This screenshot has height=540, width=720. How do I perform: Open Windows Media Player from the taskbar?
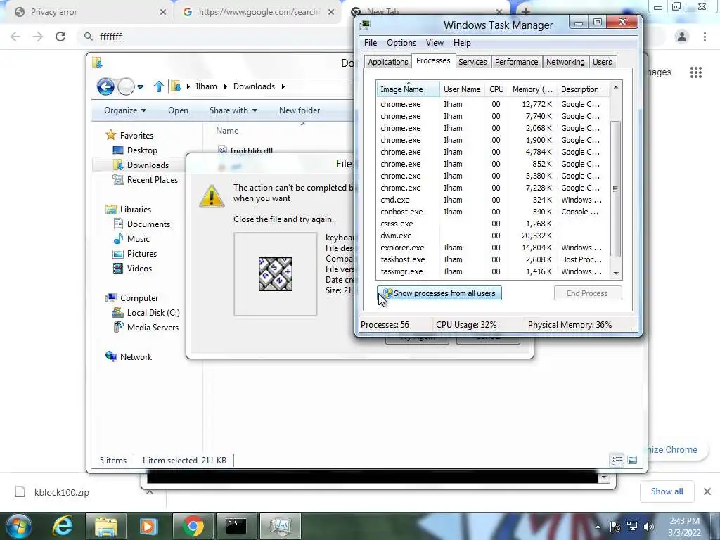(x=148, y=526)
